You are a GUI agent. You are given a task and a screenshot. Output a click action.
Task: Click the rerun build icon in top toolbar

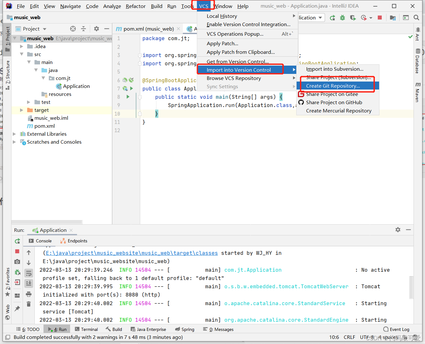[x=332, y=18]
